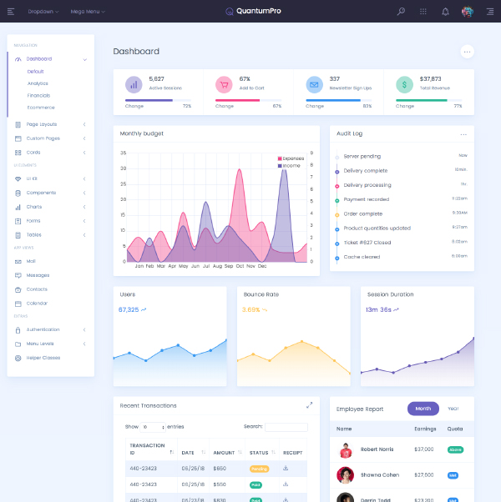Viewport: 501px width, 502px height.
Task: Switch Employee Report to Year
Action: [453, 409]
